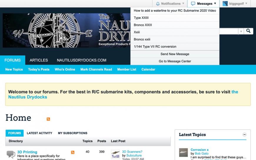Click the 3D Printing speech bubble icon

pyautogui.click(x=11, y=154)
